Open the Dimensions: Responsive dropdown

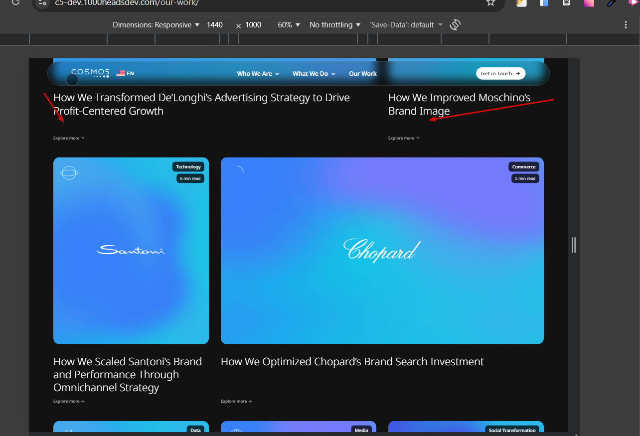pos(156,24)
